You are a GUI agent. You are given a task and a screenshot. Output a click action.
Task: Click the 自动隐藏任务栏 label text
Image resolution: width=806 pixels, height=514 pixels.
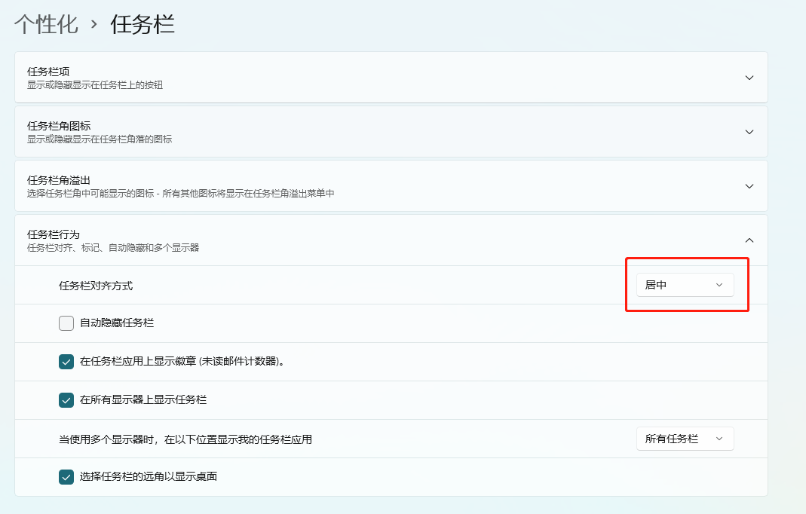click(x=117, y=323)
